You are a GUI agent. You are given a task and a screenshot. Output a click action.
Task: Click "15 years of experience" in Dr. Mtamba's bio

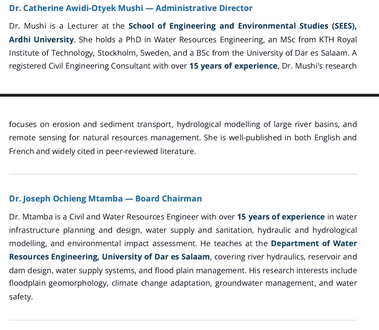coord(281,217)
